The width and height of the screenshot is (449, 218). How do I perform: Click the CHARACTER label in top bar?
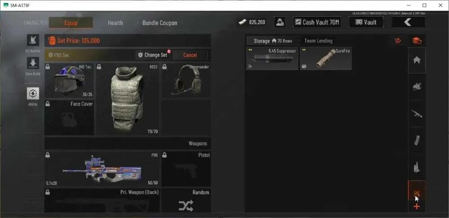[35, 23]
